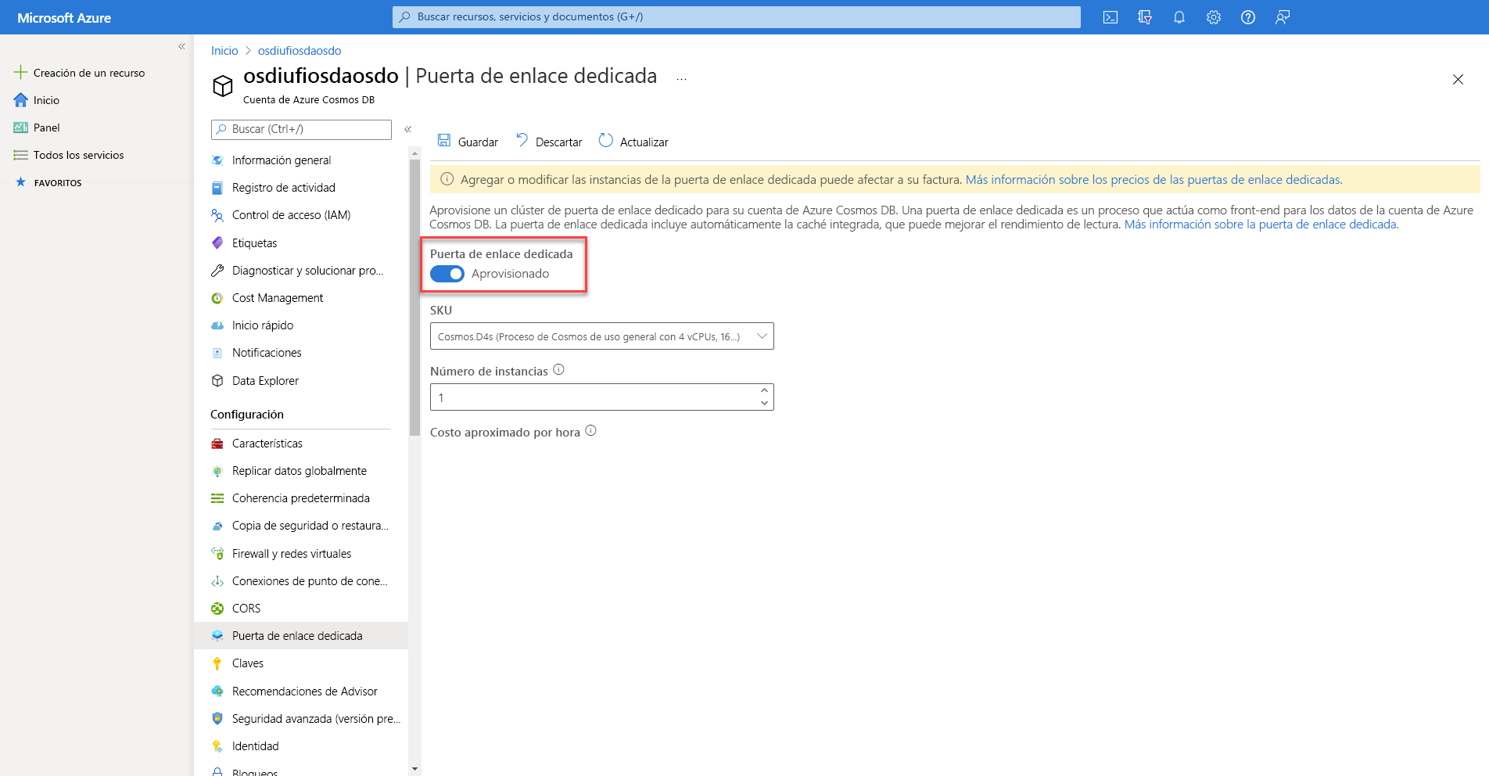Click the osdiufiosdaosdo breadcrumb link

(x=300, y=51)
